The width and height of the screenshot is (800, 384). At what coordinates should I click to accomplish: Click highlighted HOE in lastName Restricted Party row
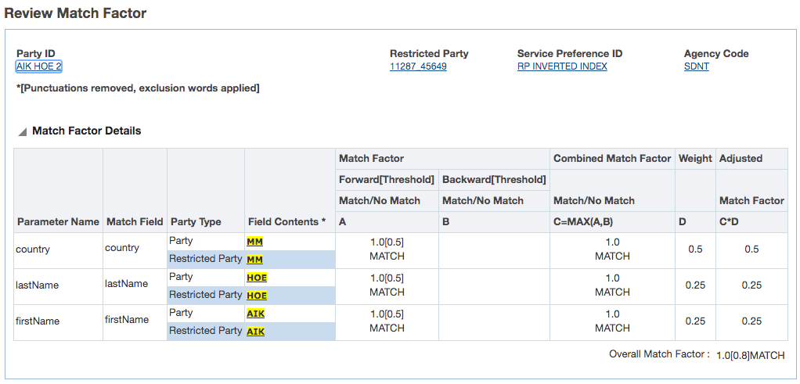click(x=257, y=296)
